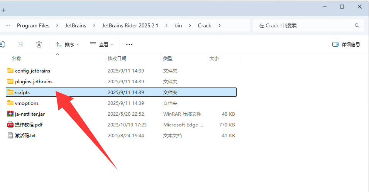Click the folder icon of config-jetbrains
Viewport: 369px width, 192px height.
tap(10, 71)
